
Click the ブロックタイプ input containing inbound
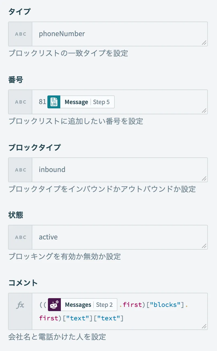click(118, 170)
